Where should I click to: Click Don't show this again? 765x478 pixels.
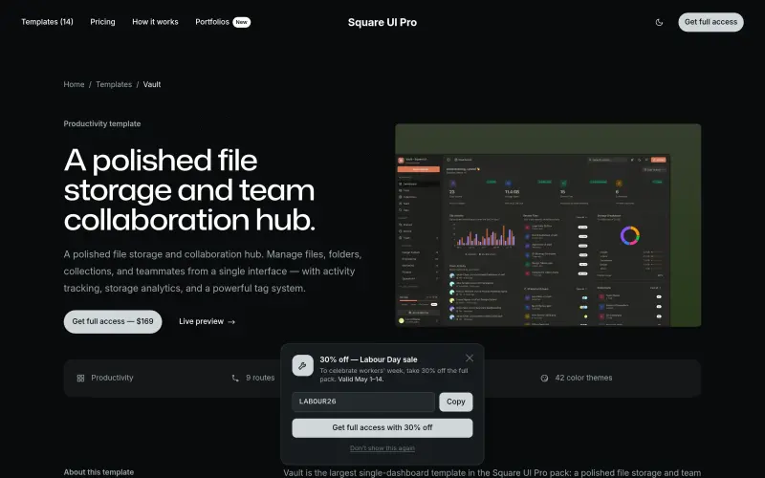[x=382, y=448]
